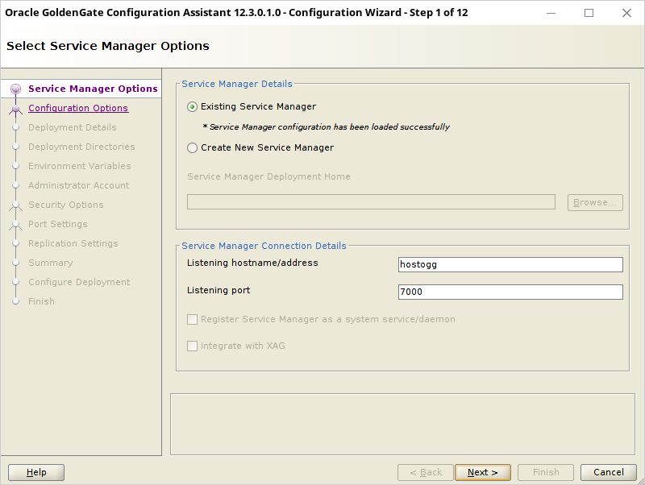Click the < Back button
Viewport: 645px width, 485px height.
(426, 473)
